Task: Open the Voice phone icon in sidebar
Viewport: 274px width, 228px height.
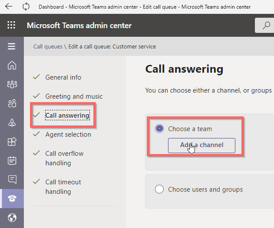Action: tap(12, 199)
